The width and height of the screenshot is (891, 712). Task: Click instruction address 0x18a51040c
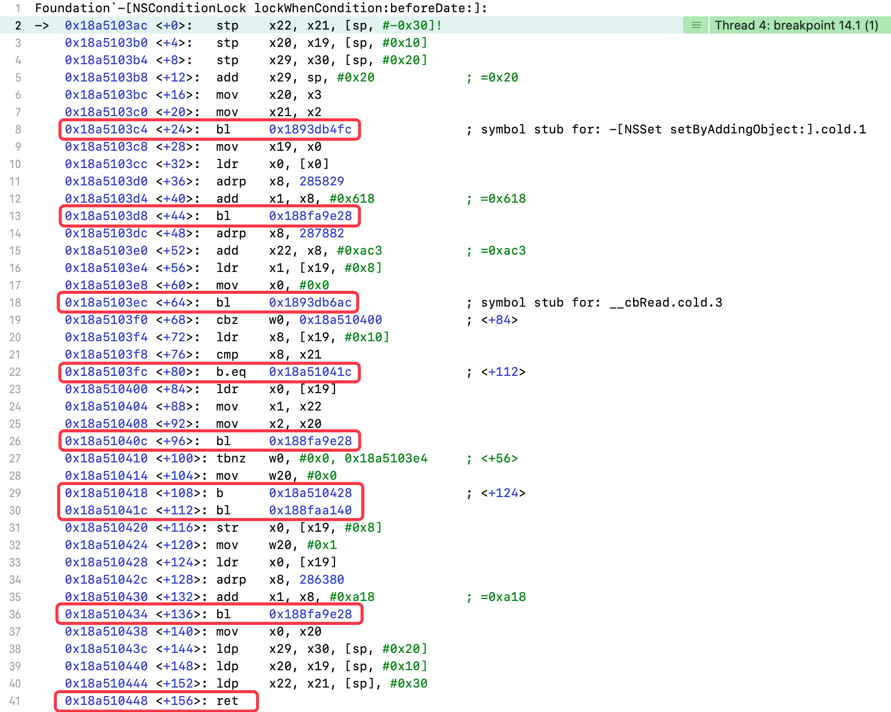(x=106, y=441)
